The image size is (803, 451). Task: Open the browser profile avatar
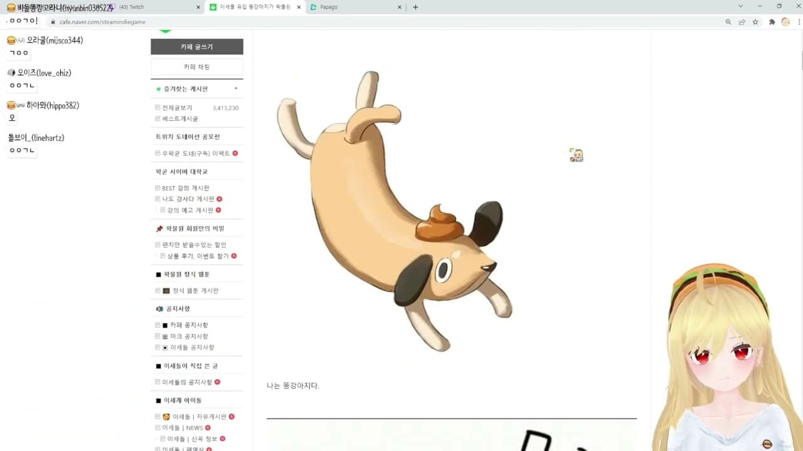785,21
